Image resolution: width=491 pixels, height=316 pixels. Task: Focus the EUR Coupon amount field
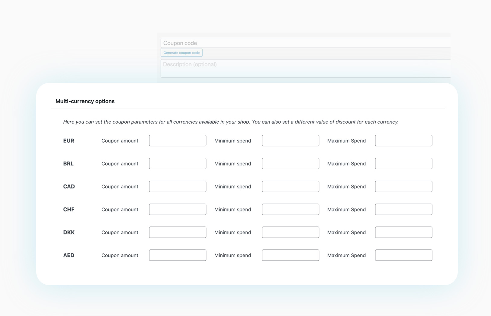[178, 140]
